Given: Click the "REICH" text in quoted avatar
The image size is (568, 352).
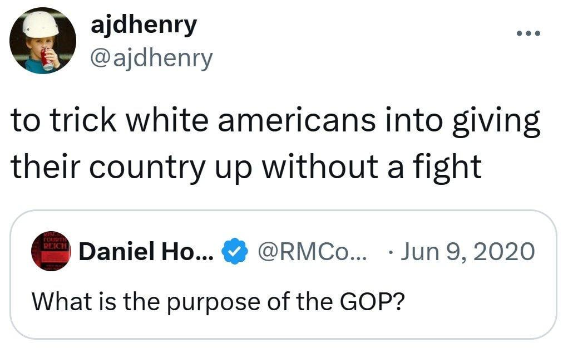Looking at the screenshot, I should (51, 245).
